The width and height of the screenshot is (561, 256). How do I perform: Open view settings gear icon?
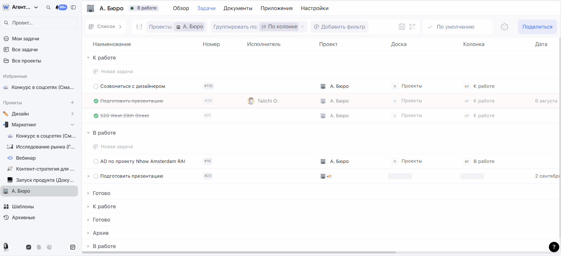click(x=504, y=27)
